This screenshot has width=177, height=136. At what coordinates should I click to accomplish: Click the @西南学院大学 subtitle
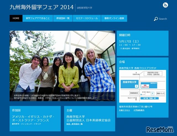[x=84, y=8]
